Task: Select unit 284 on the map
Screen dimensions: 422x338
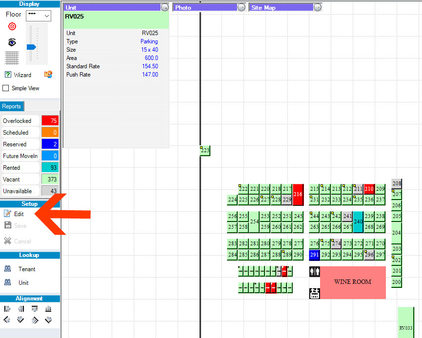Action: tap(232, 255)
